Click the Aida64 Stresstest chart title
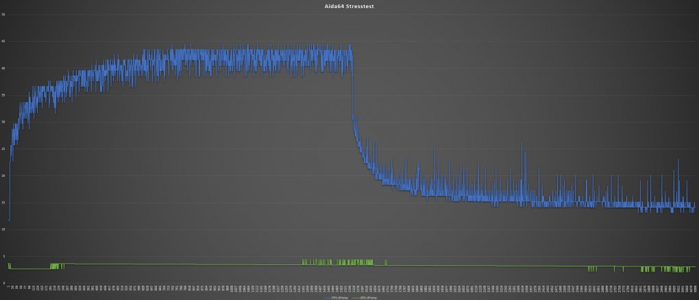This screenshot has height=300, width=699. point(349,7)
